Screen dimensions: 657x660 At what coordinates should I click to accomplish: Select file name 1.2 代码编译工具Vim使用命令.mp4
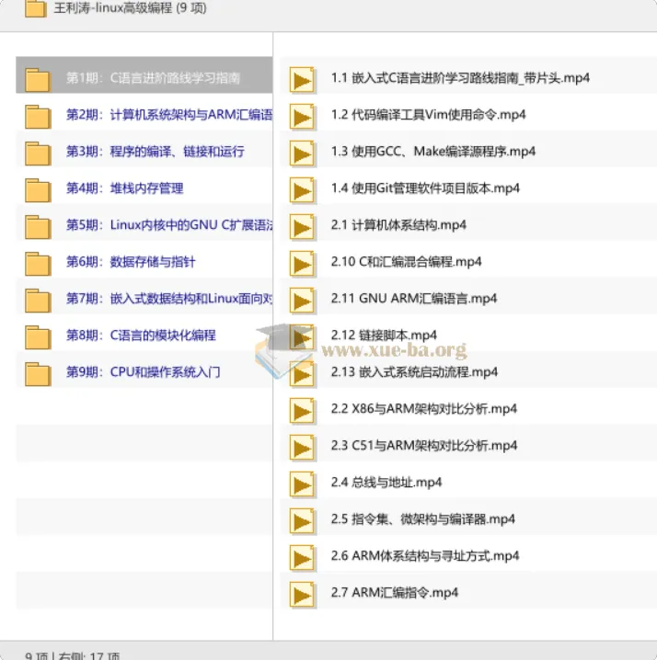428,115
